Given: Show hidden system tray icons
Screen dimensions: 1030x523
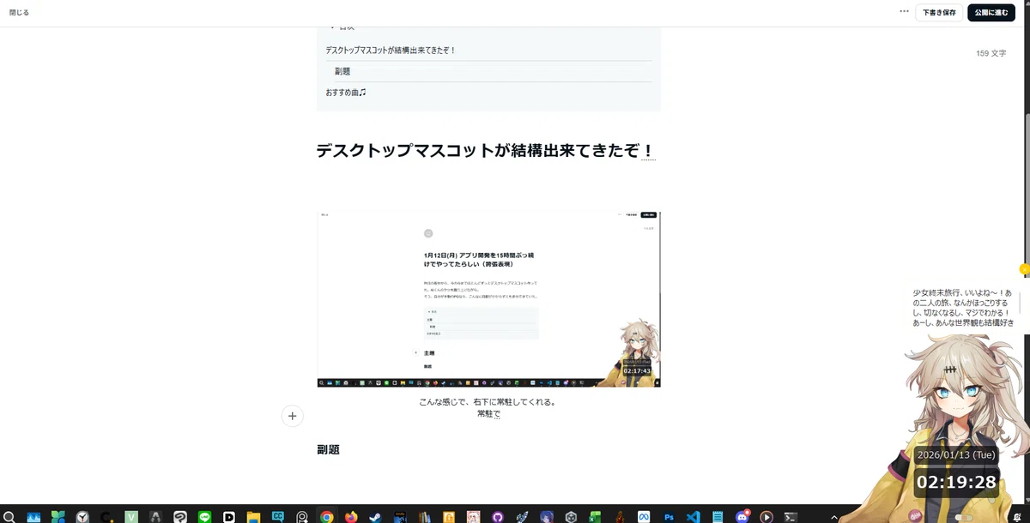Looking at the screenshot, I should [x=834, y=517].
